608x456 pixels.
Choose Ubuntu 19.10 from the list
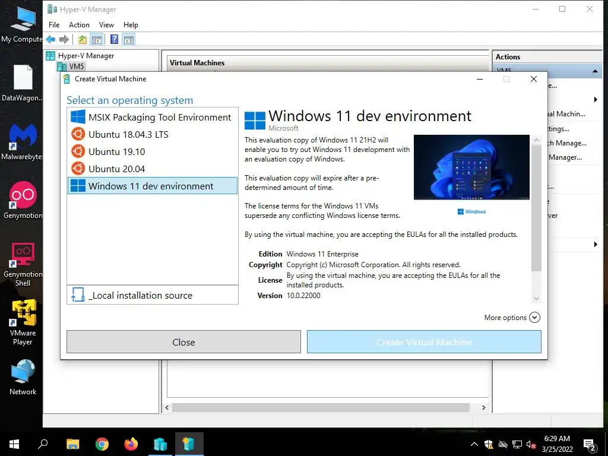[x=153, y=151]
